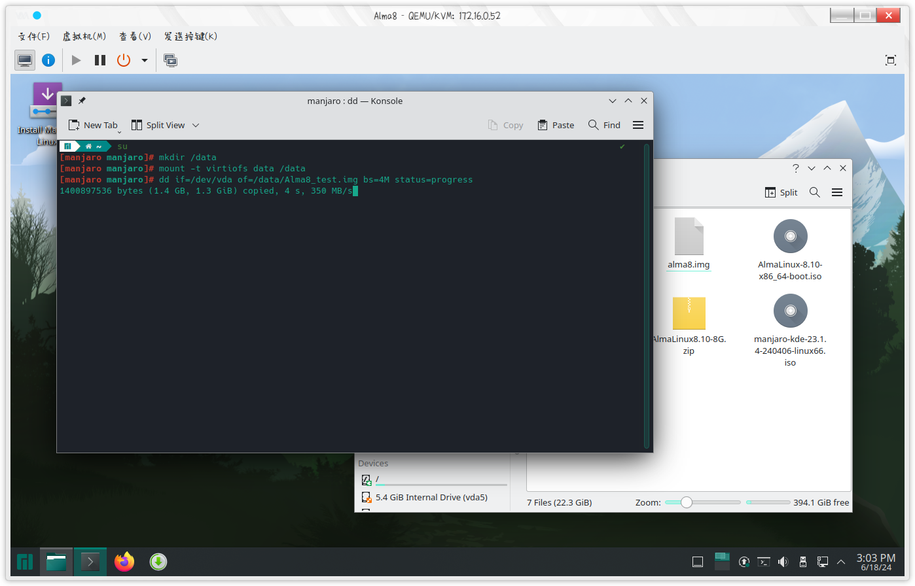Open the 虚拟机(M) menu
Screen dimensions: 915x586
pos(84,36)
